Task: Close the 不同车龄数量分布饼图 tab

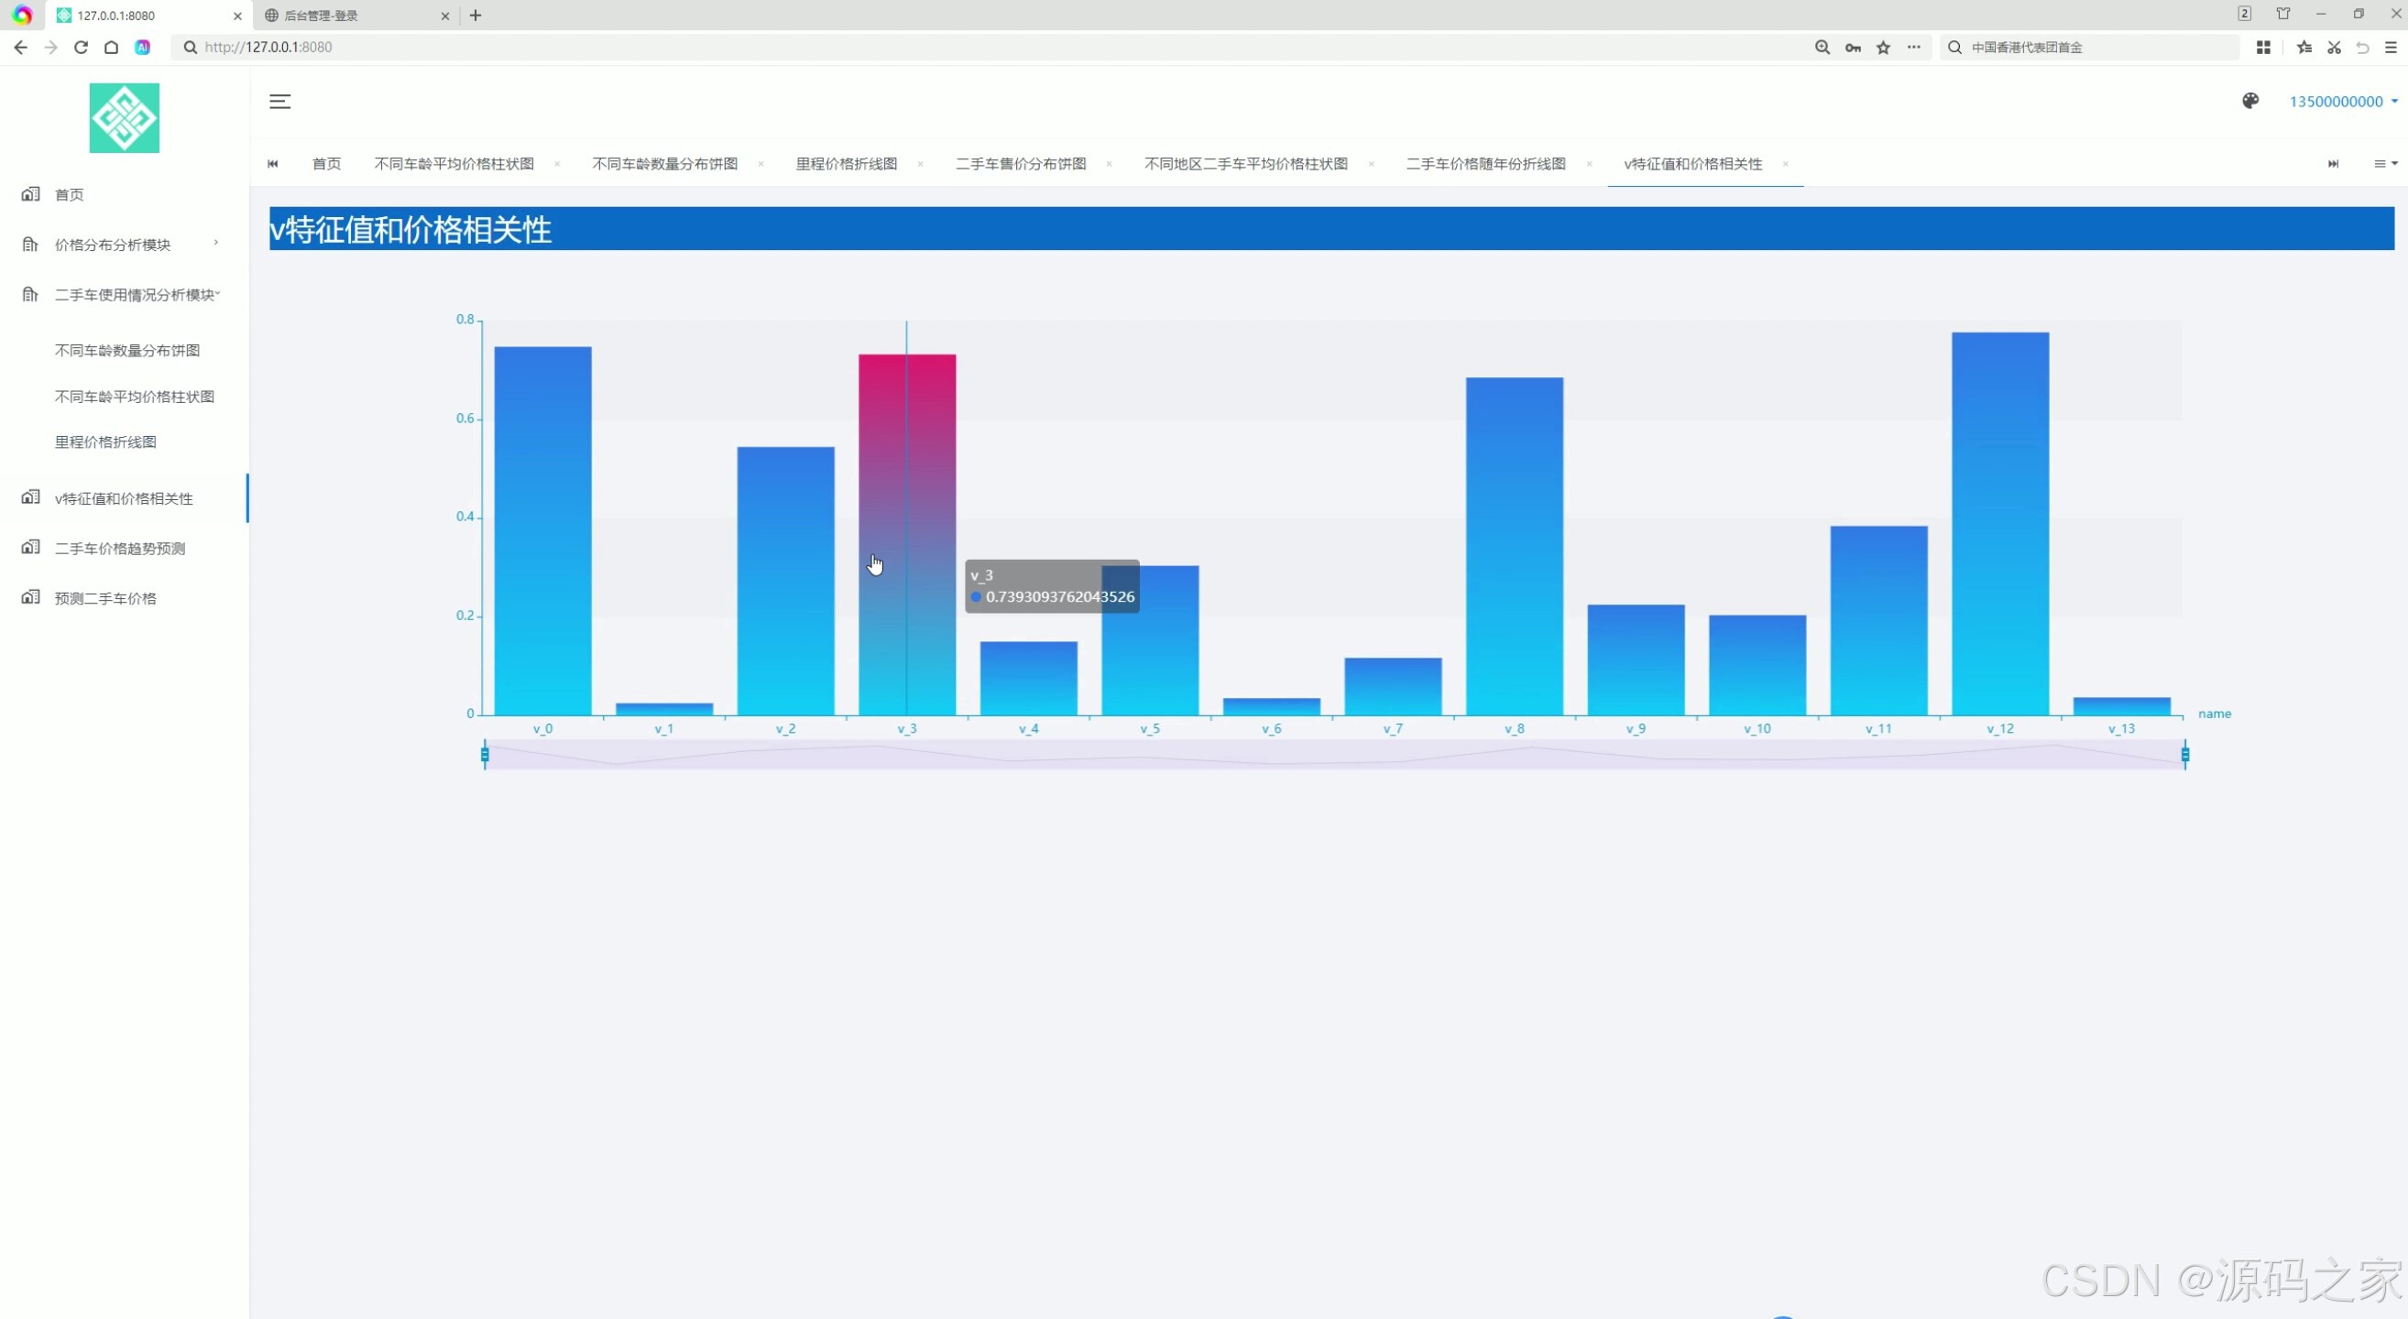Action: [x=761, y=164]
